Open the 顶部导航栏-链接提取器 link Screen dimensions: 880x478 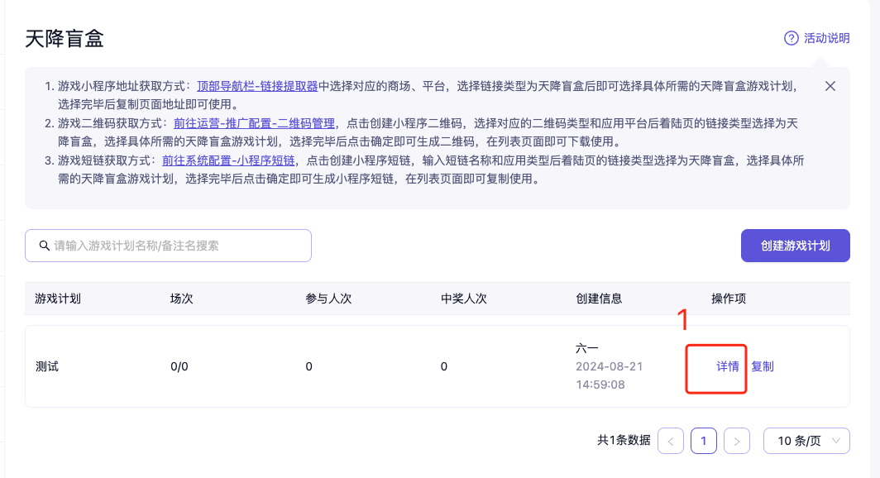point(257,86)
